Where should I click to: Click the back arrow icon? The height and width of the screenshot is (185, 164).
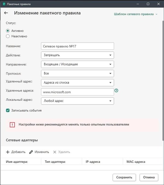[x=6, y=13]
